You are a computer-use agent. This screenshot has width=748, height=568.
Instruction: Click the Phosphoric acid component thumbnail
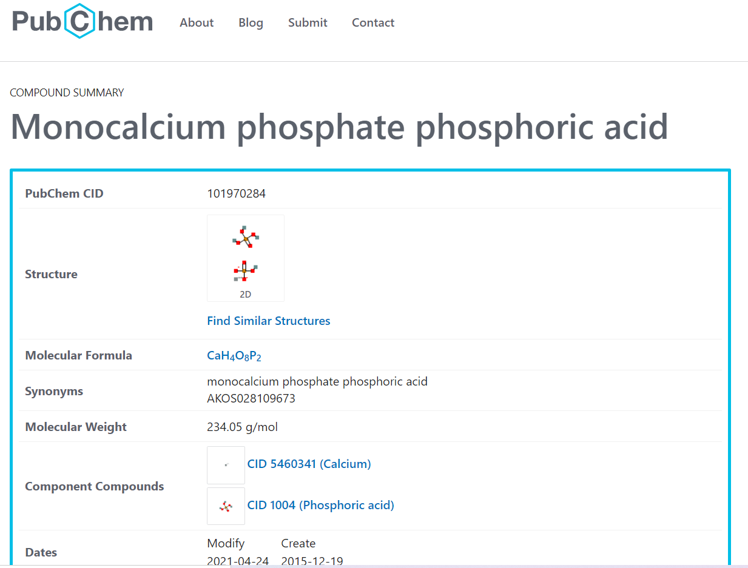pos(226,506)
